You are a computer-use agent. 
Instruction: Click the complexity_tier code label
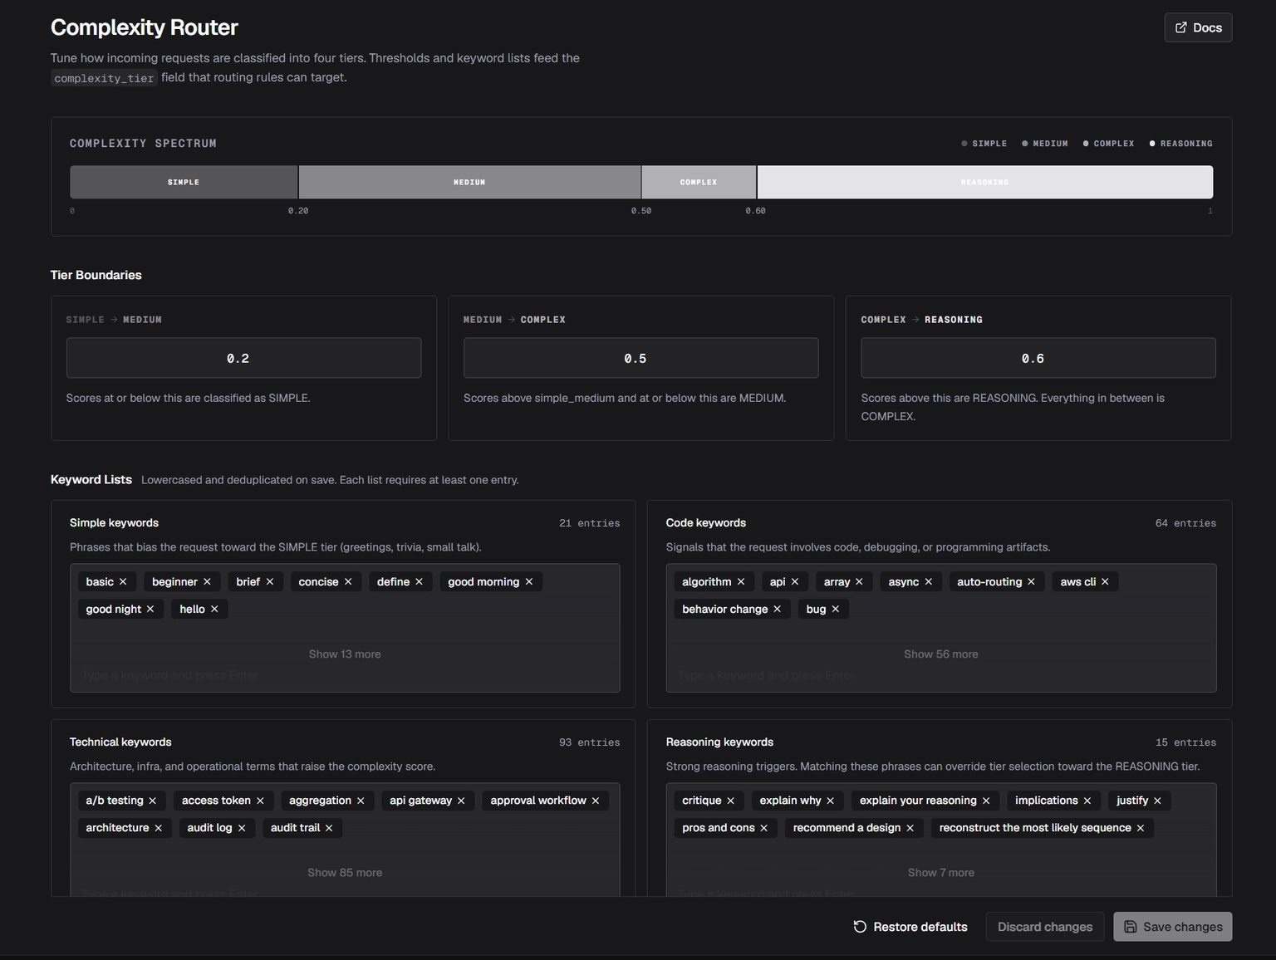click(104, 78)
